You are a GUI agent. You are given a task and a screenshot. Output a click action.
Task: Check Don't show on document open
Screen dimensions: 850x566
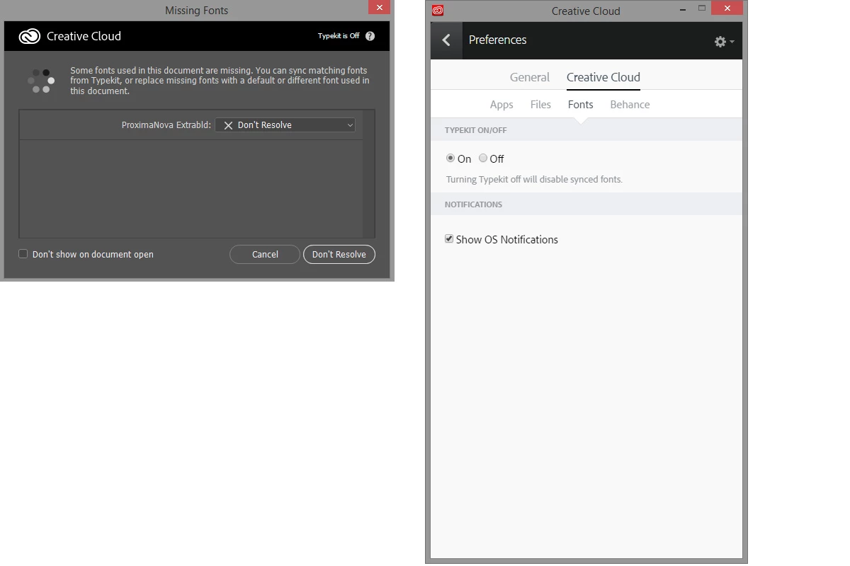(x=23, y=254)
